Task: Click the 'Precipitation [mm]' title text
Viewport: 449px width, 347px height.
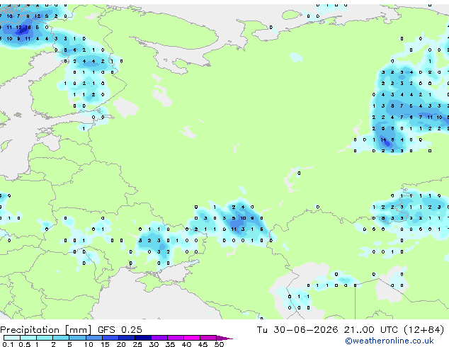Action: tap(46, 330)
